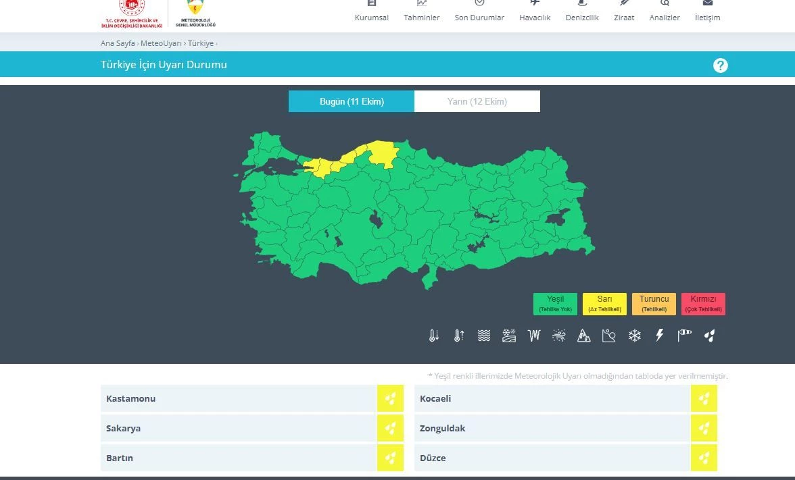Click the lightning bolt thunderstorm icon
The width and height of the screenshot is (795, 480).
[660, 336]
